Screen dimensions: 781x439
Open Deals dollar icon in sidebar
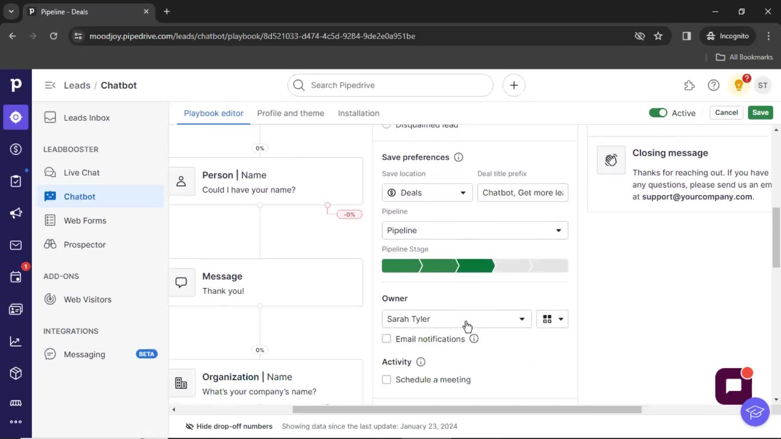(x=15, y=149)
